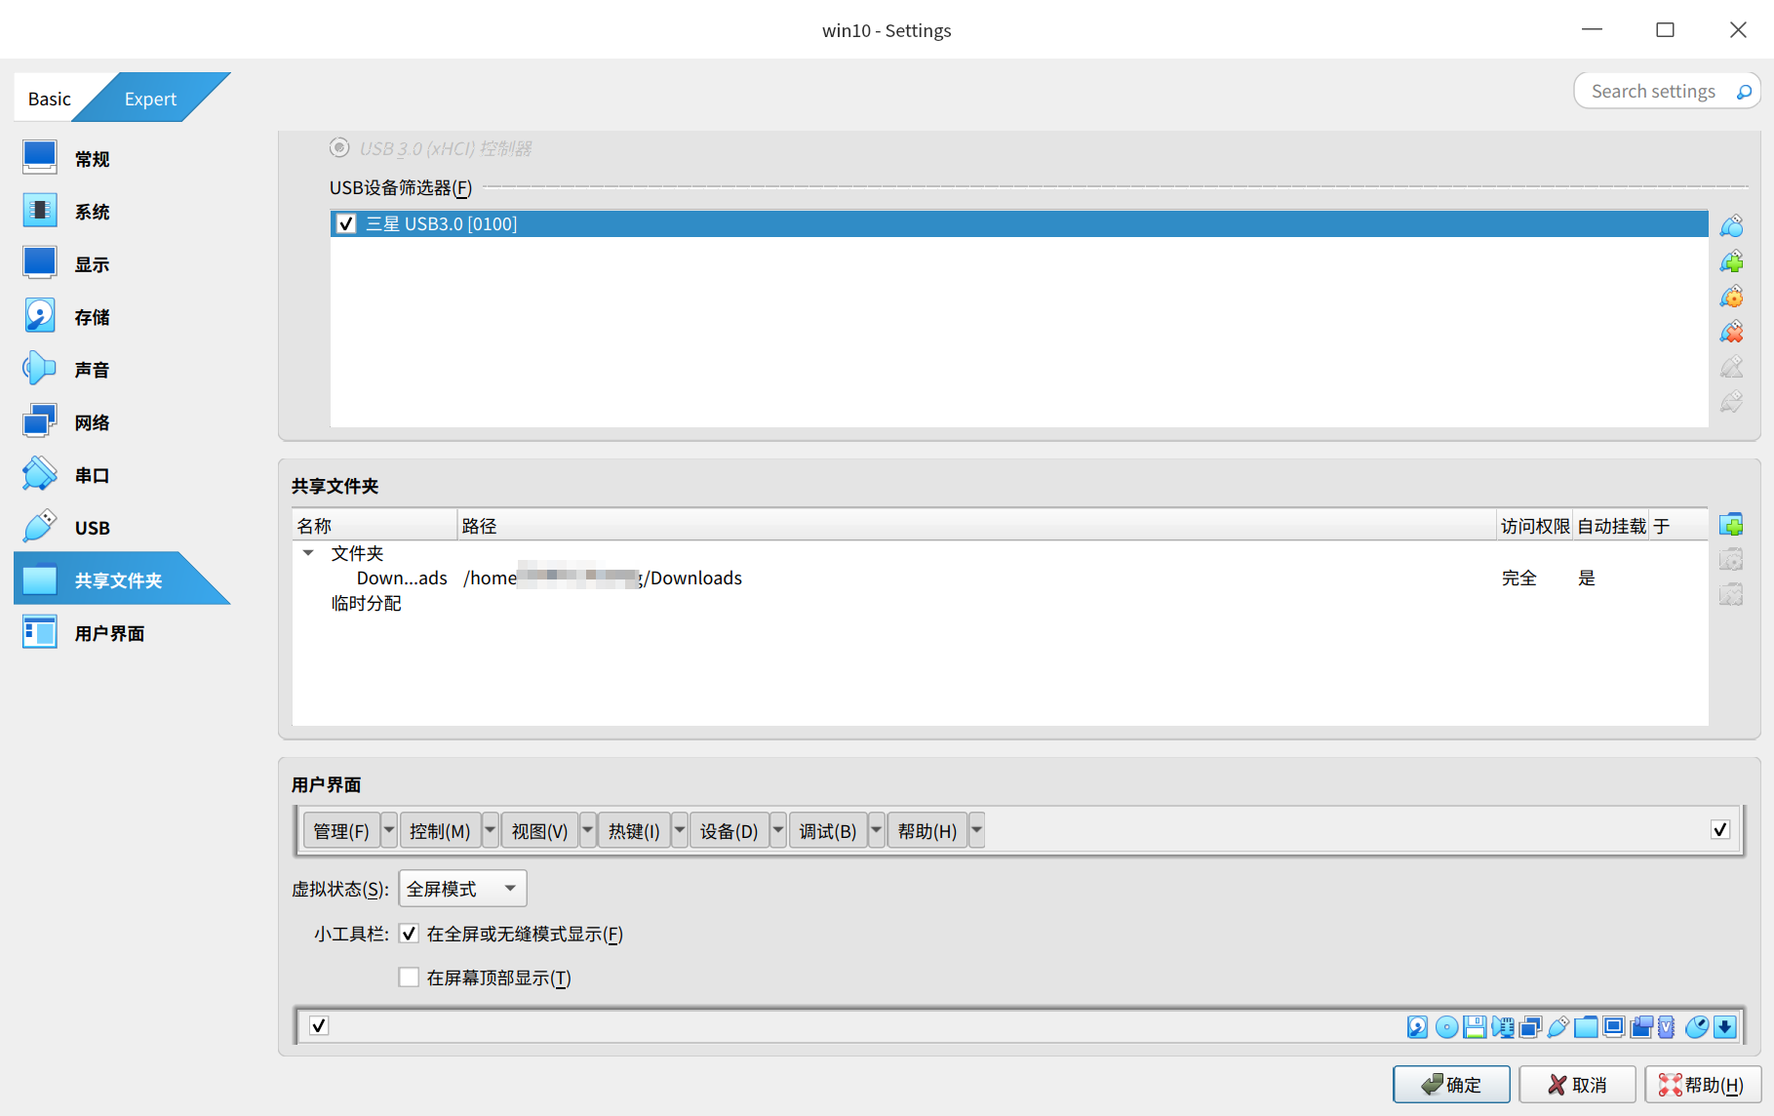Open dropdown arrow next to 视图(V)

pos(587,830)
